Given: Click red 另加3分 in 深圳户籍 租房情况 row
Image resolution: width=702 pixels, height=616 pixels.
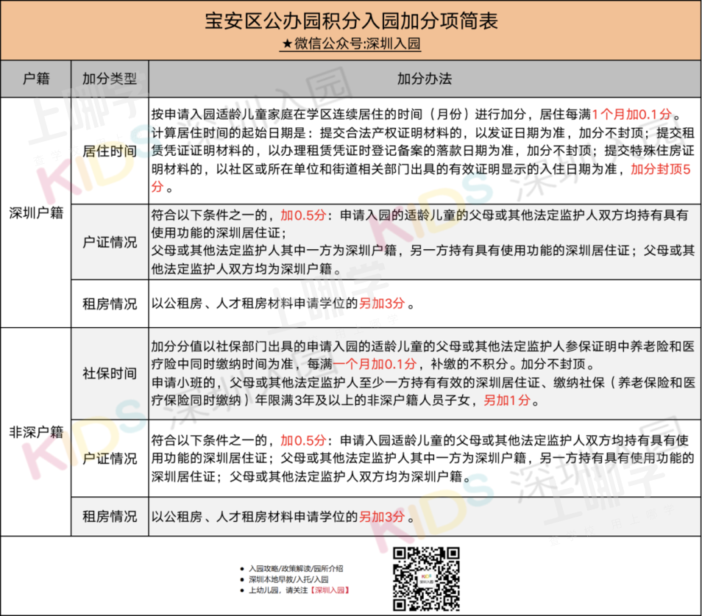Looking at the screenshot, I should click(x=382, y=304).
